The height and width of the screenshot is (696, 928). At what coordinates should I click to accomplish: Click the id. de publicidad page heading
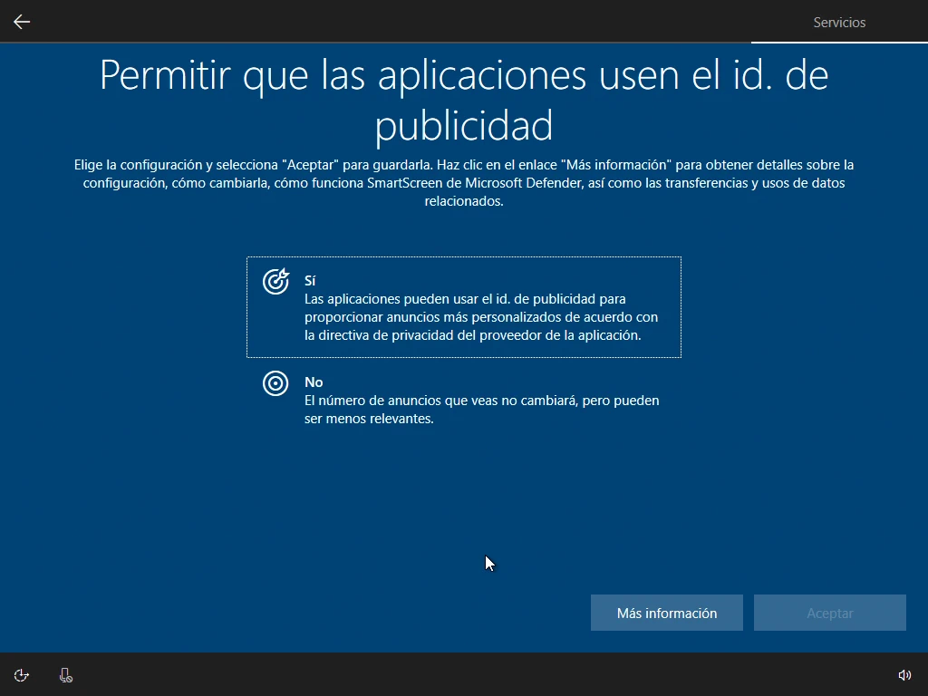463,100
